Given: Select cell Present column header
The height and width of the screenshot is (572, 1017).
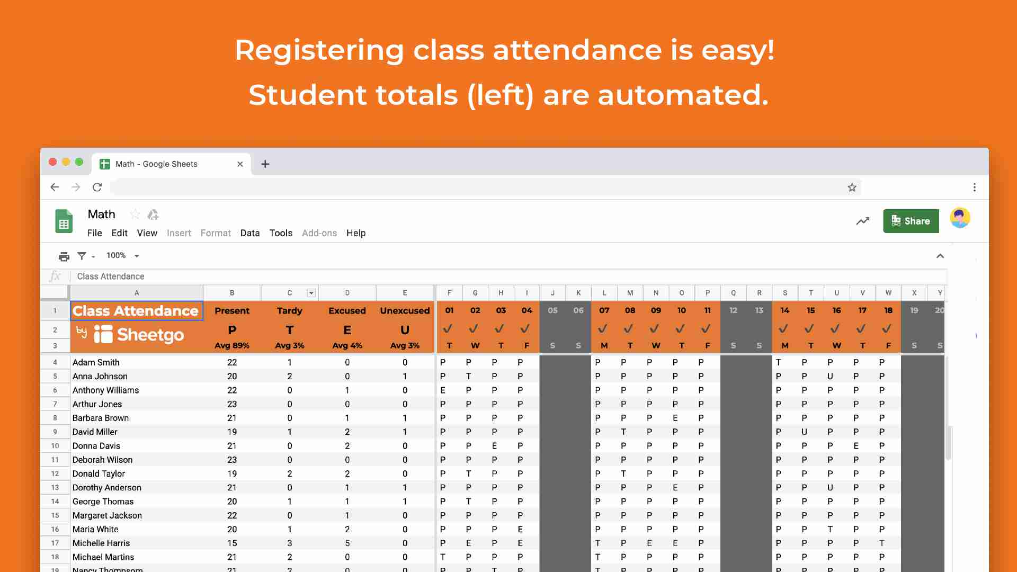Looking at the screenshot, I should [x=231, y=310].
